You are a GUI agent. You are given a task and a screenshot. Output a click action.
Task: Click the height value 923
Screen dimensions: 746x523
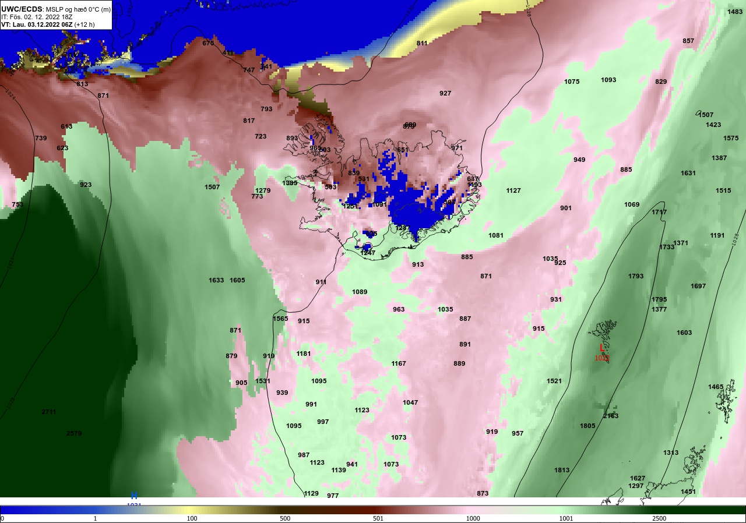point(86,185)
